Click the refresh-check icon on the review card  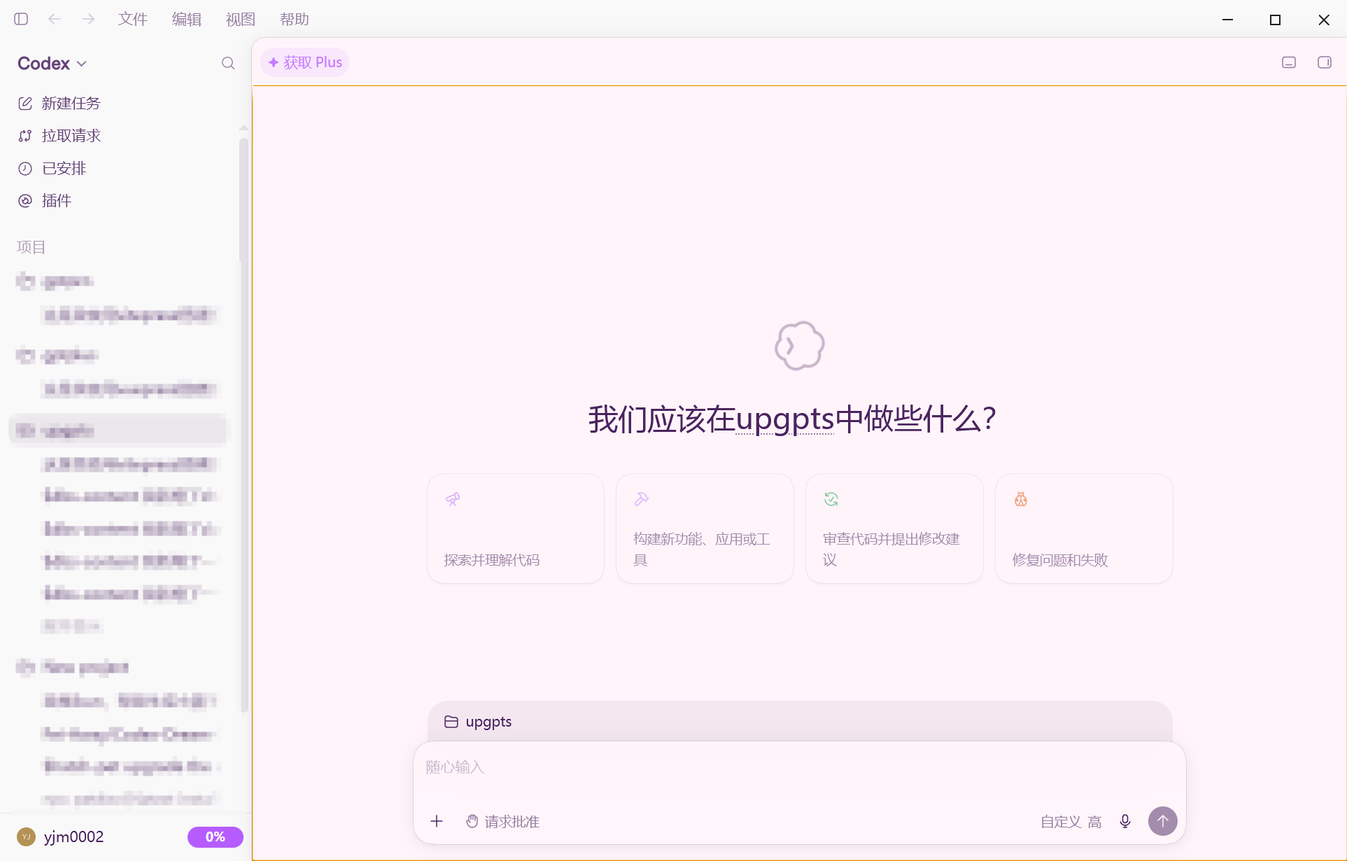pyautogui.click(x=831, y=499)
